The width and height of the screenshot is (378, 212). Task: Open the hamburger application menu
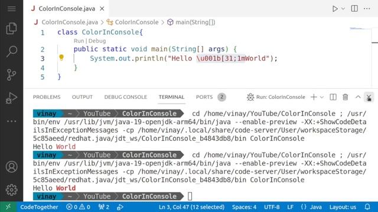pos(11,9)
